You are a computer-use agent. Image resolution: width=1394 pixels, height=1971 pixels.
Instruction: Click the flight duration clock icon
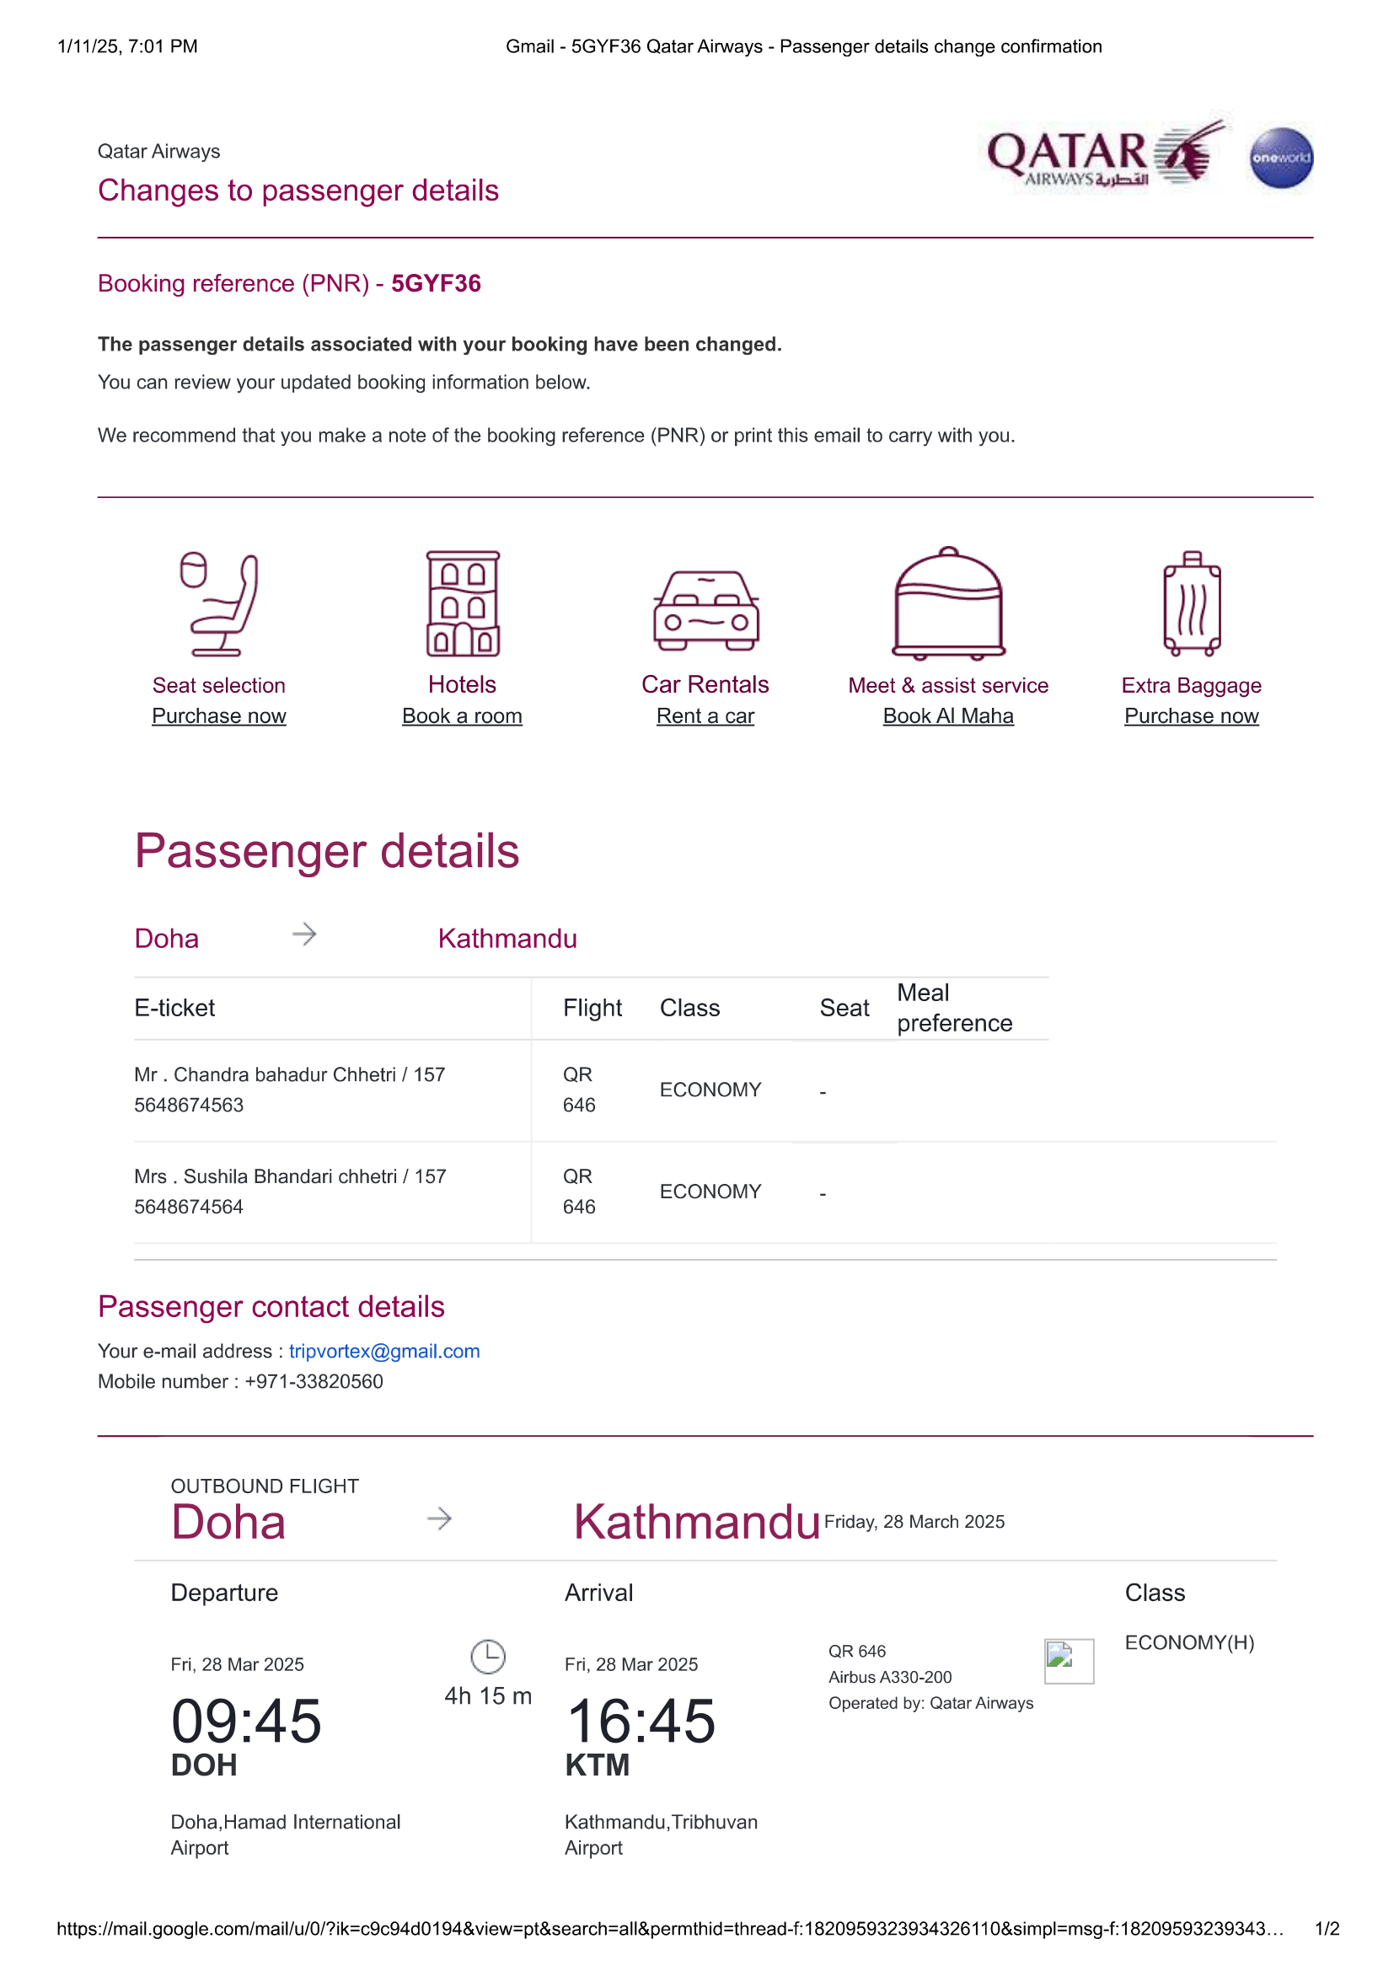[489, 1657]
